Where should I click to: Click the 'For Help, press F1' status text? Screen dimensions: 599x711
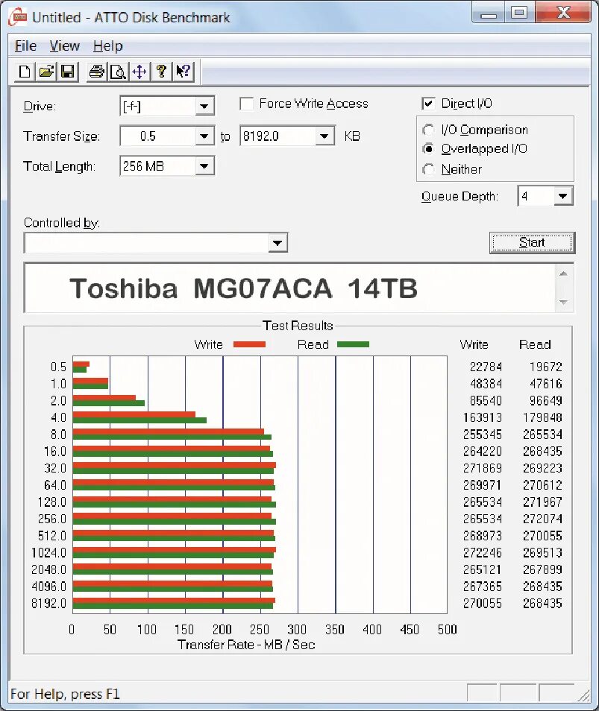click(65, 694)
